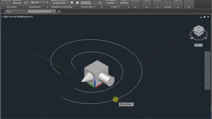Screen dimensions: 212x119
Task: Click the Koordinaten panel label
Action: pyautogui.click(x=34, y=7)
